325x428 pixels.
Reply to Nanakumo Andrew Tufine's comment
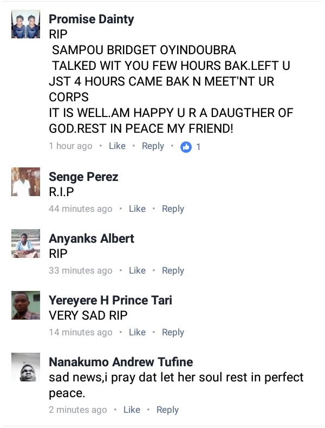point(167,410)
